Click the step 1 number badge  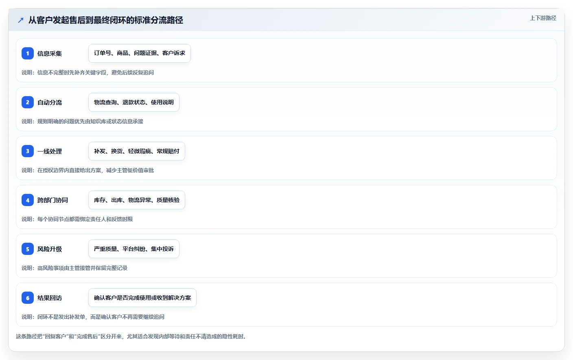click(x=28, y=53)
